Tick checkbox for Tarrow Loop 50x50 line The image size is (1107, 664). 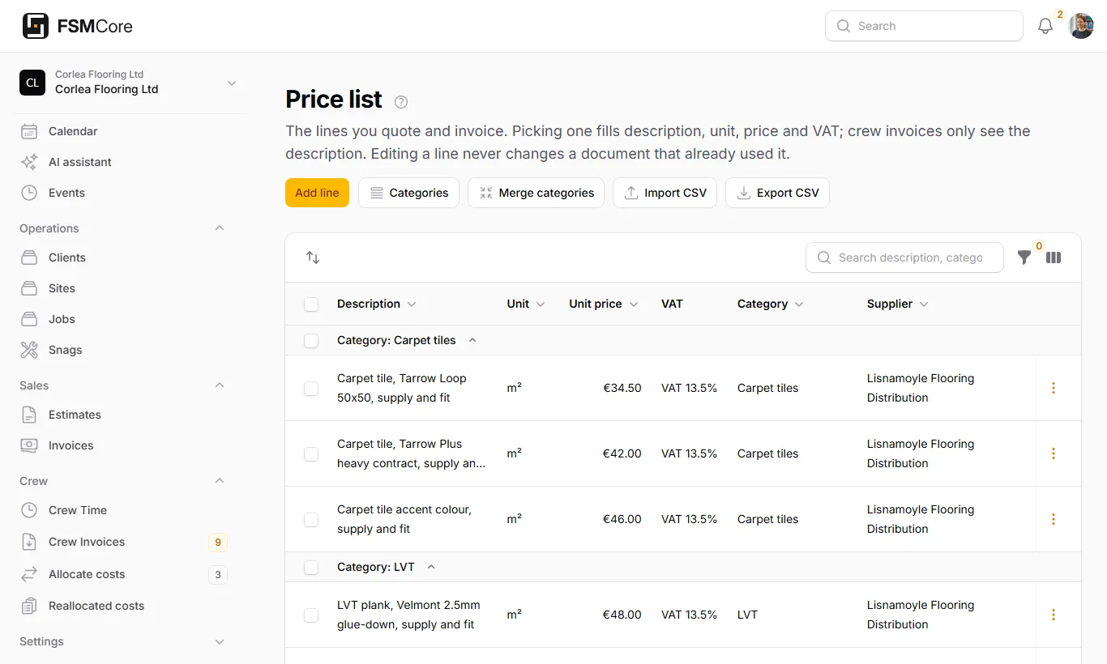click(311, 389)
